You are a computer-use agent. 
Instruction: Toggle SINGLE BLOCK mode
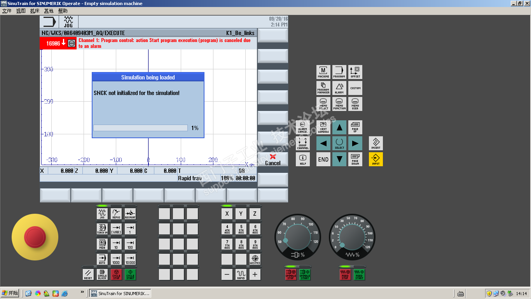pyautogui.click(x=102, y=274)
